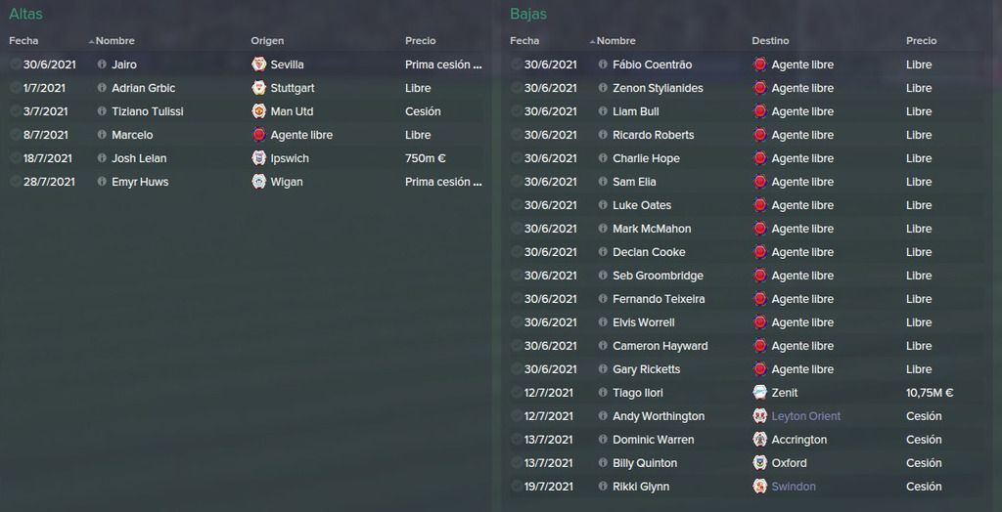Sort Altas table by Fecha header

pos(23,41)
